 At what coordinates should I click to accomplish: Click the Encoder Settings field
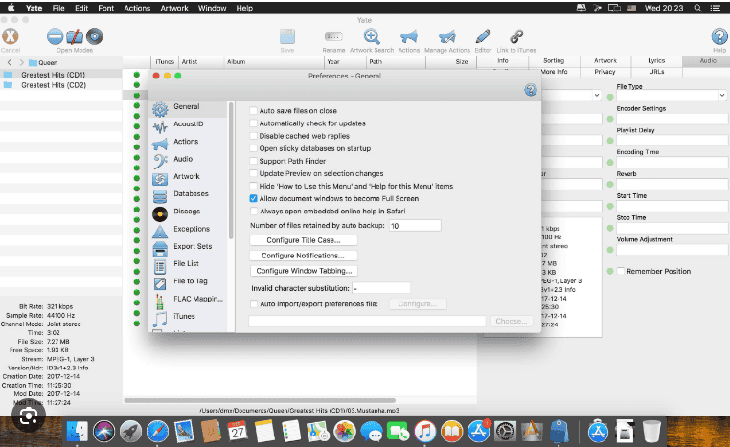672,119
